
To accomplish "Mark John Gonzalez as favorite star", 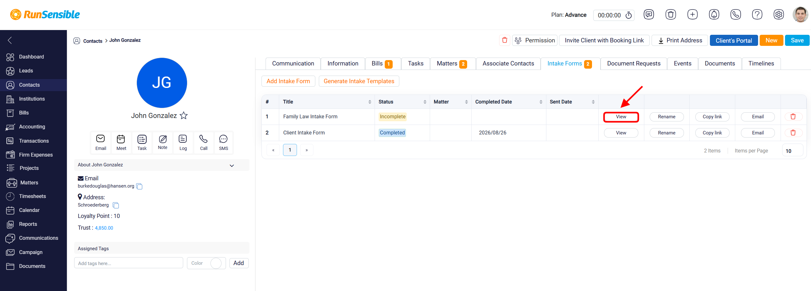I will pyautogui.click(x=183, y=115).
